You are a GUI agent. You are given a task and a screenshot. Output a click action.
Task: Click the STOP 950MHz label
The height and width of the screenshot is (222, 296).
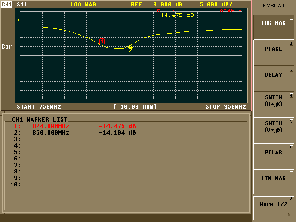pyautogui.click(x=226, y=107)
